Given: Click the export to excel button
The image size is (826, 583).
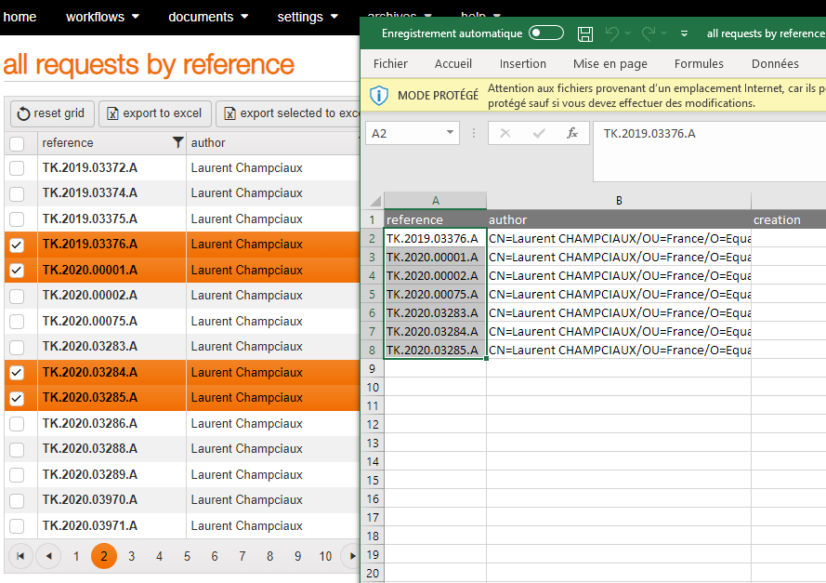Looking at the screenshot, I should click(154, 113).
